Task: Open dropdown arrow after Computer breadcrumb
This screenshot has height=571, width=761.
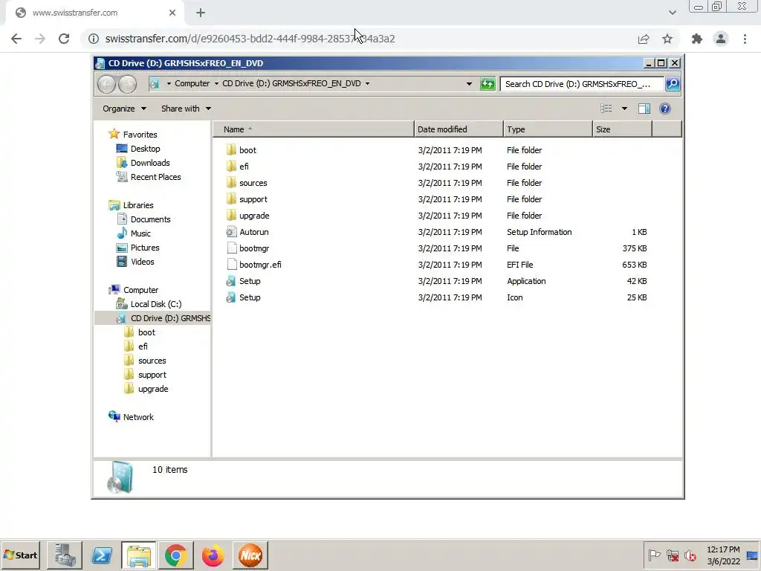Action: coord(216,83)
